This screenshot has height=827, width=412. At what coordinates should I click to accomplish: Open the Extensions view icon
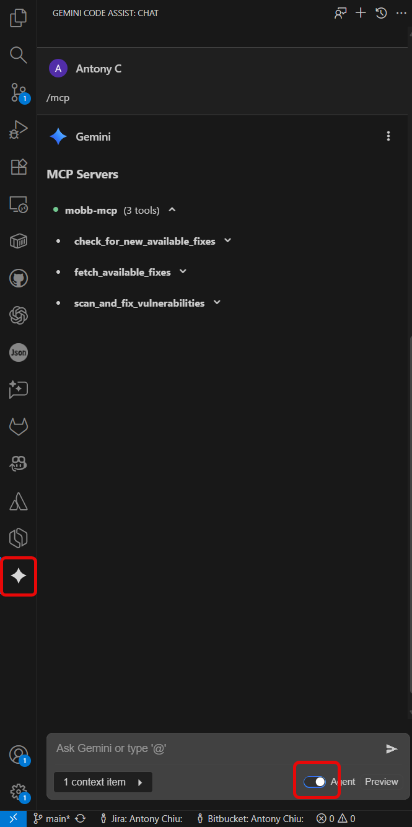(x=19, y=167)
